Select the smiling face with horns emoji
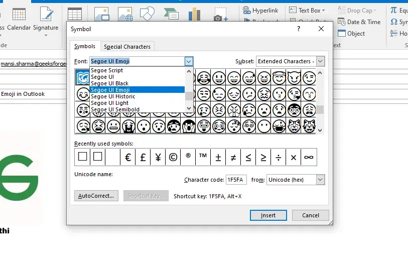This screenshot has width=408, height=271. pos(294,78)
